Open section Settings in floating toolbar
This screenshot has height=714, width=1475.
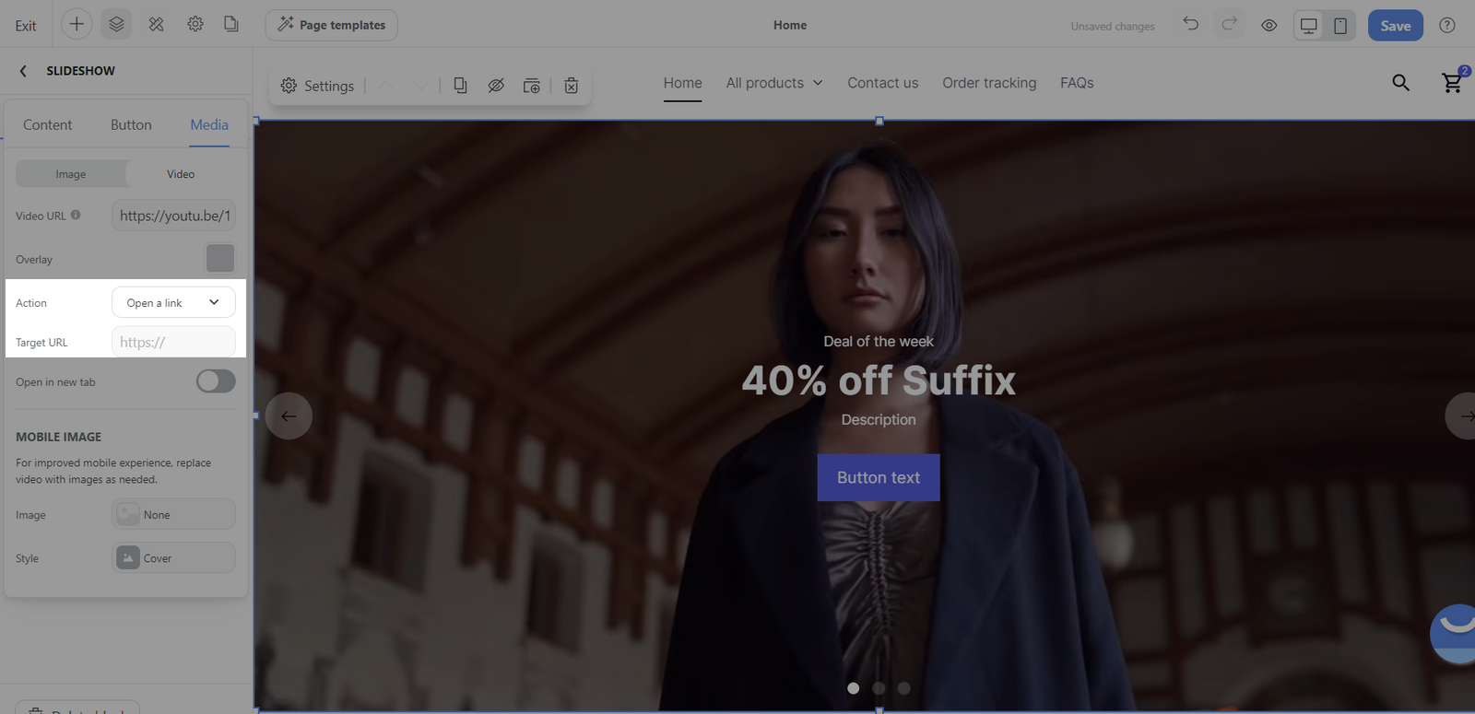(317, 86)
